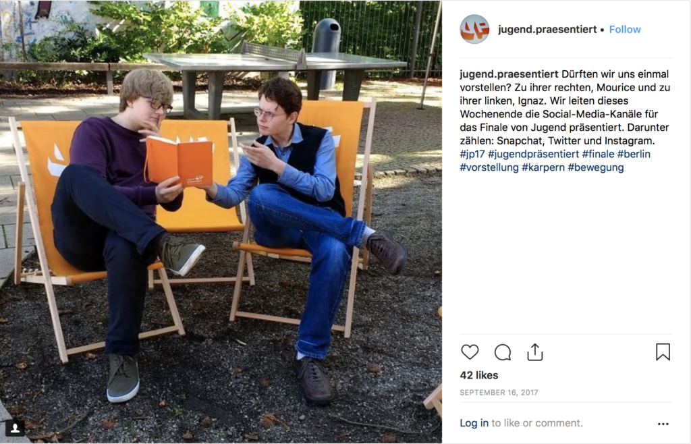Click Log in to comment
The width and height of the screenshot is (691, 444).
pos(474,423)
